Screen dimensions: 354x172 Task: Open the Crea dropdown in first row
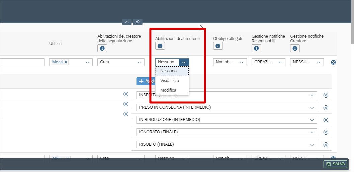[x=139, y=62]
